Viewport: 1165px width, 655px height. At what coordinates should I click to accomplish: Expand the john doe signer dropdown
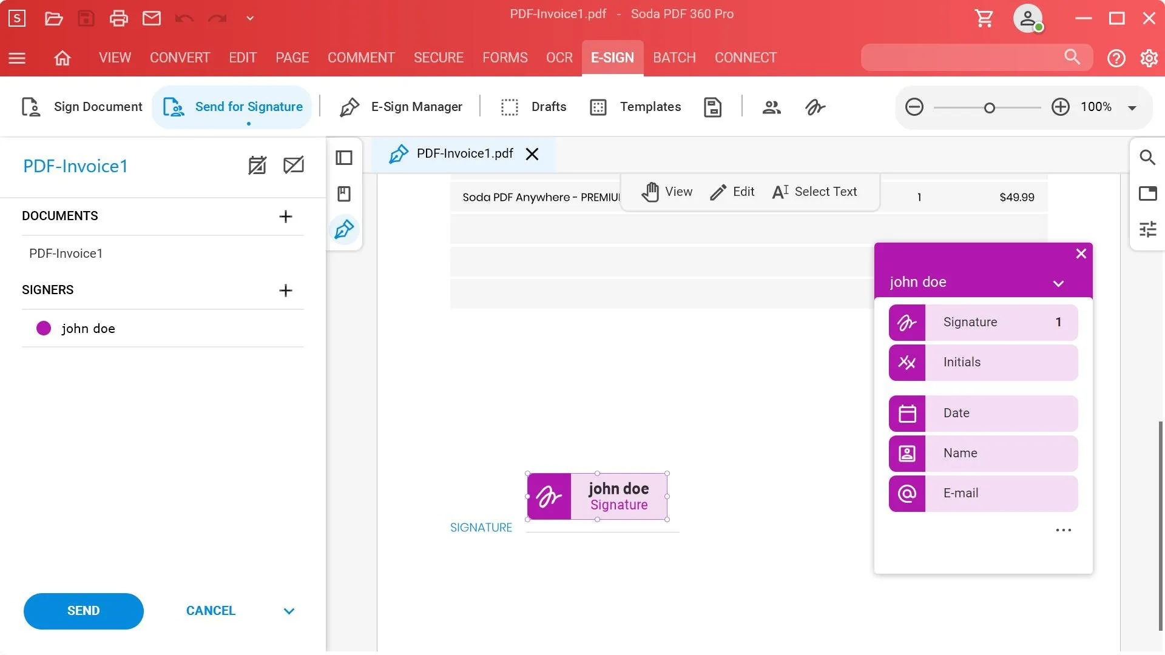(x=1058, y=283)
